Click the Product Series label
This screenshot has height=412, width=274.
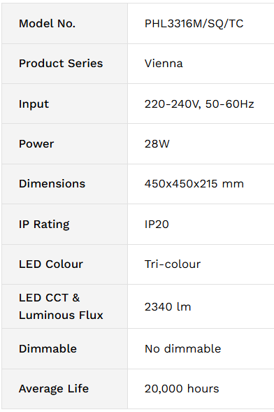click(61, 64)
